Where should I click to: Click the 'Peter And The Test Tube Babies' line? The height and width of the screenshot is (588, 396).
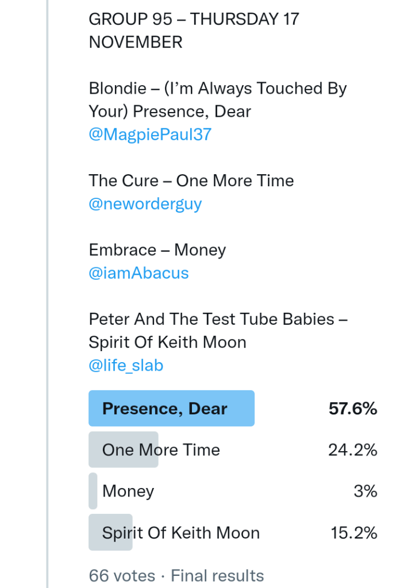tap(218, 330)
